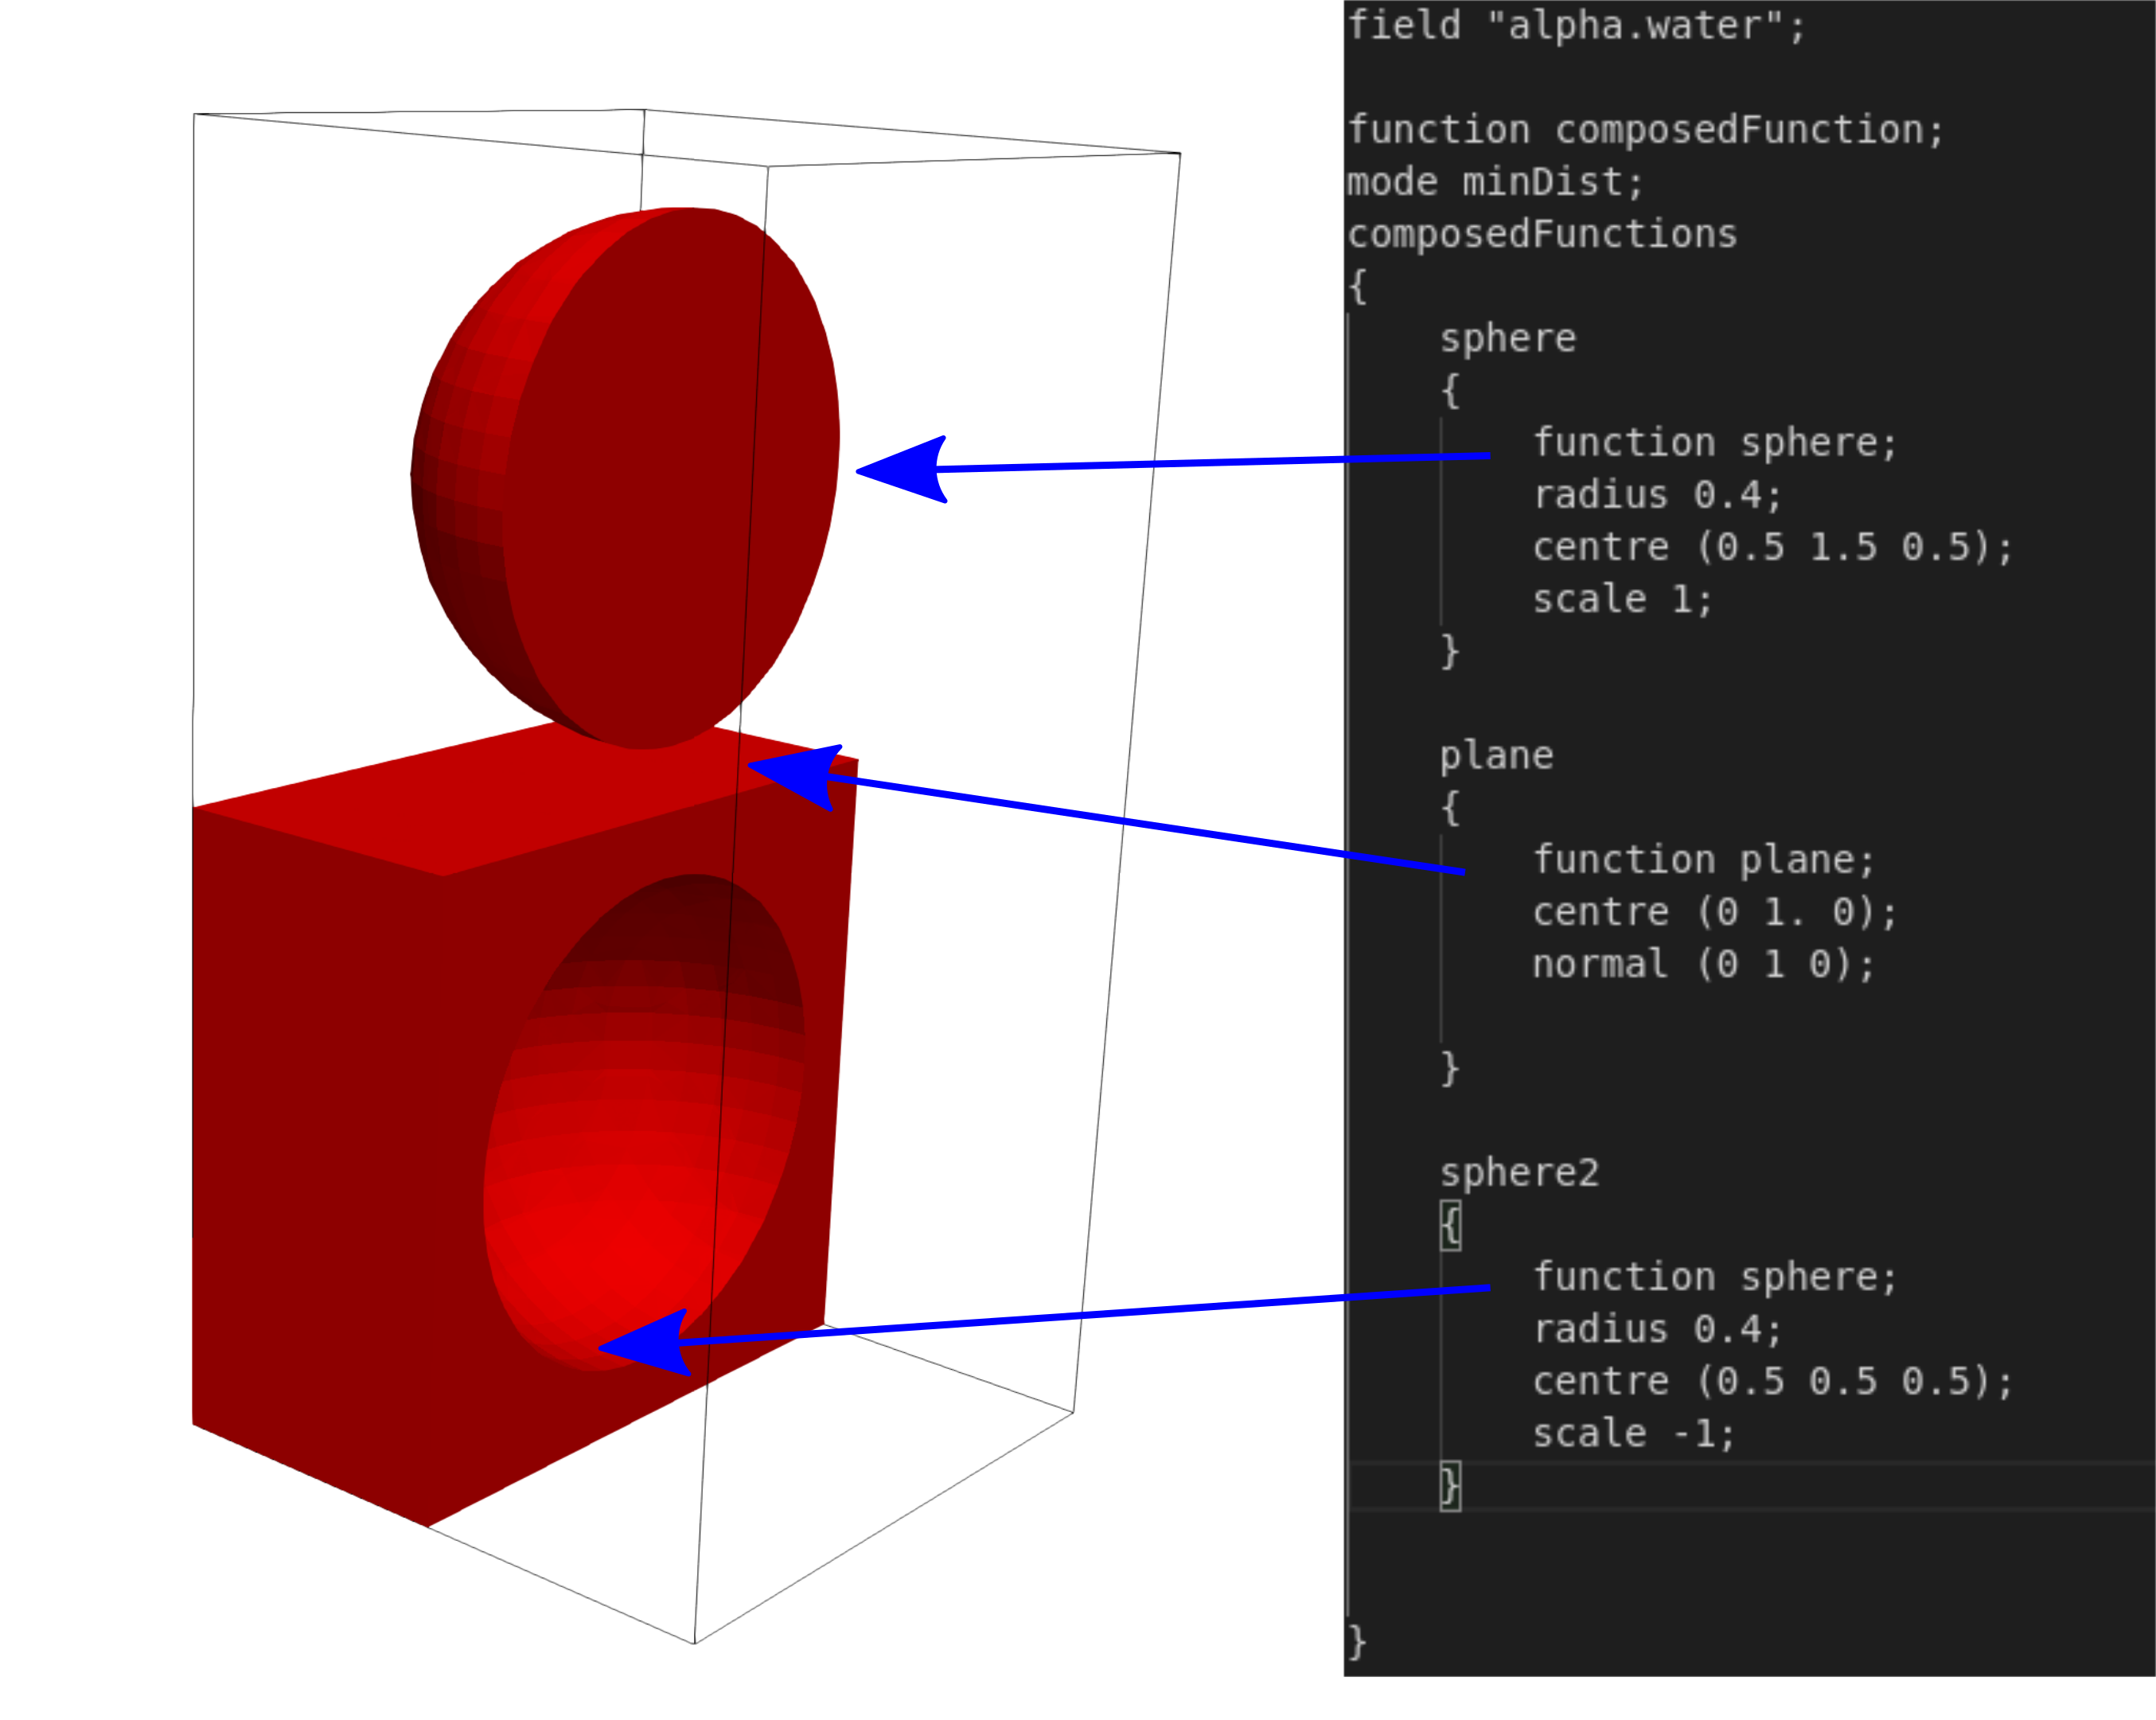The height and width of the screenshot is (1720, 2156).
Task: Click highlighted opening brace under sphere2
Action: [x=1451, y=1226]
